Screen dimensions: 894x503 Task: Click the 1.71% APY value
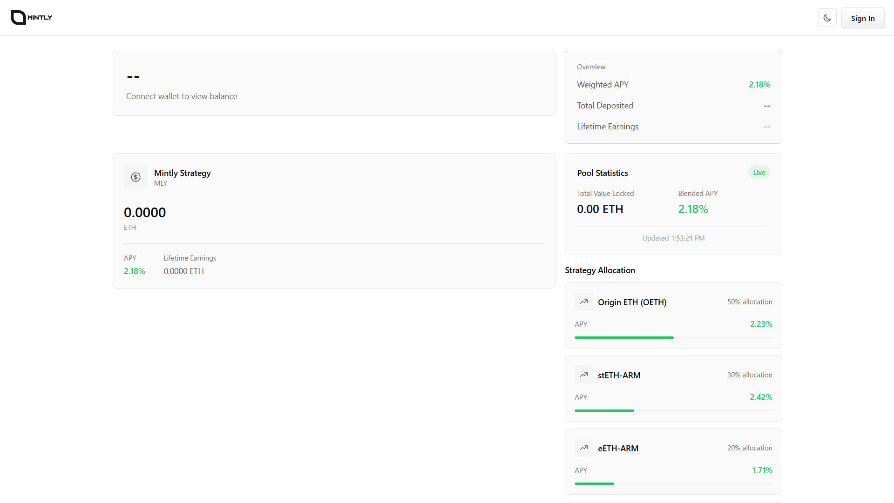click(762, 470)
